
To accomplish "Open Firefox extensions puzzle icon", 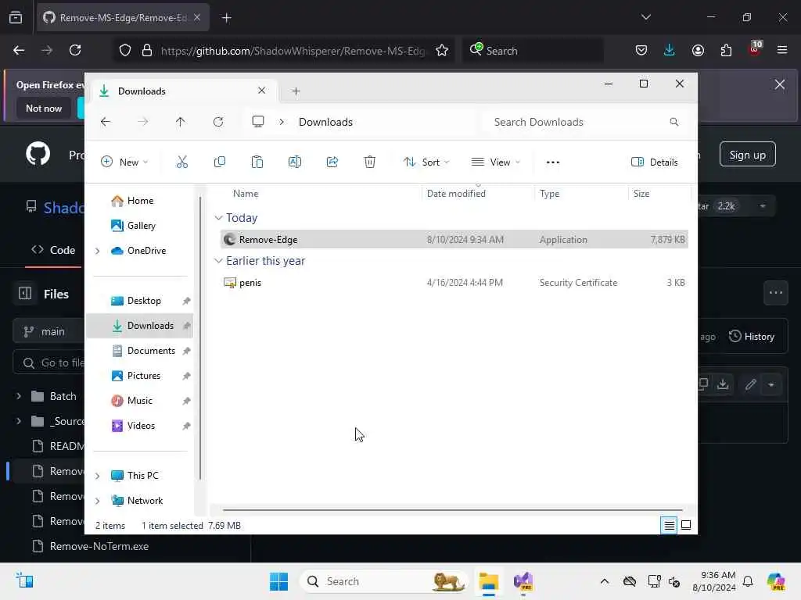I will (726, 50).
